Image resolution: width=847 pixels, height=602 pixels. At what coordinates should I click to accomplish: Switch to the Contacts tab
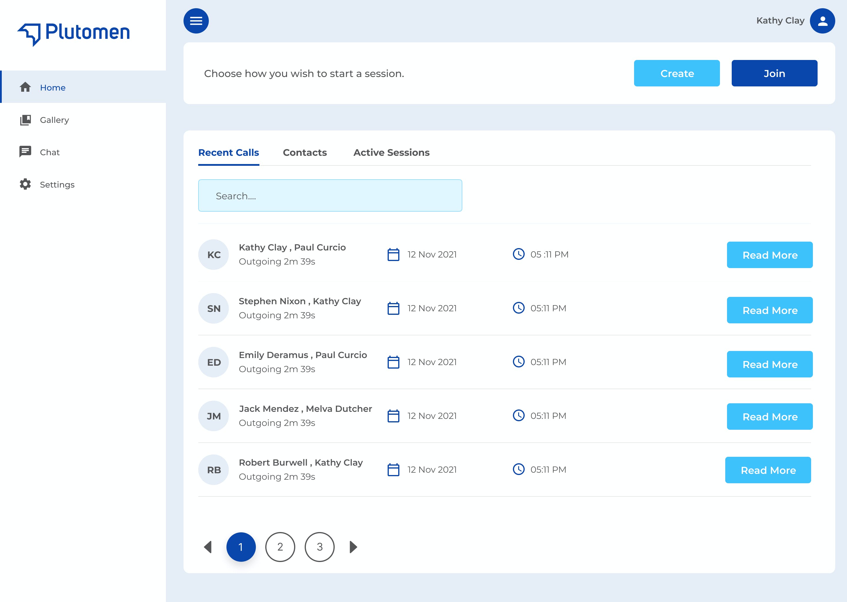click(304, 152)
